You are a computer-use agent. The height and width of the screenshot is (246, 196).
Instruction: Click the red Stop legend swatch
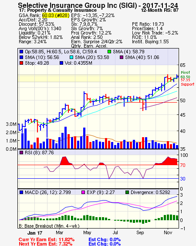click(x=21, y=63)
